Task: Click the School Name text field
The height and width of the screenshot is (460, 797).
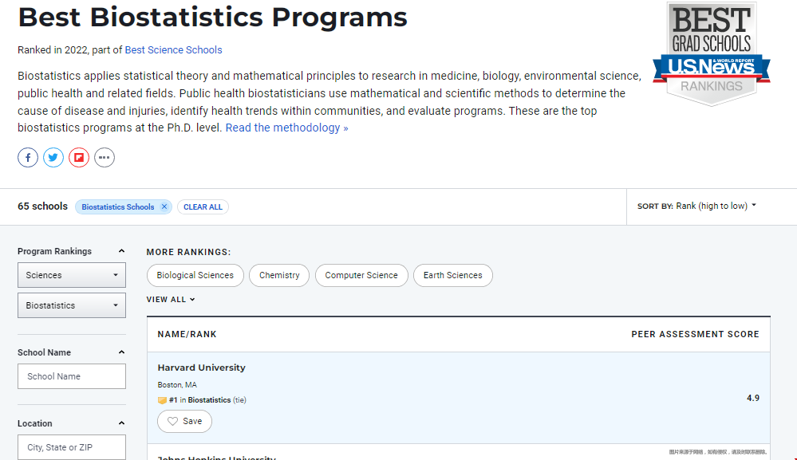Action: point(72,376)
